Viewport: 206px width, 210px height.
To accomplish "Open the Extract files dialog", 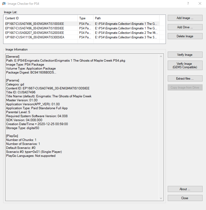I will pos(185,79).
